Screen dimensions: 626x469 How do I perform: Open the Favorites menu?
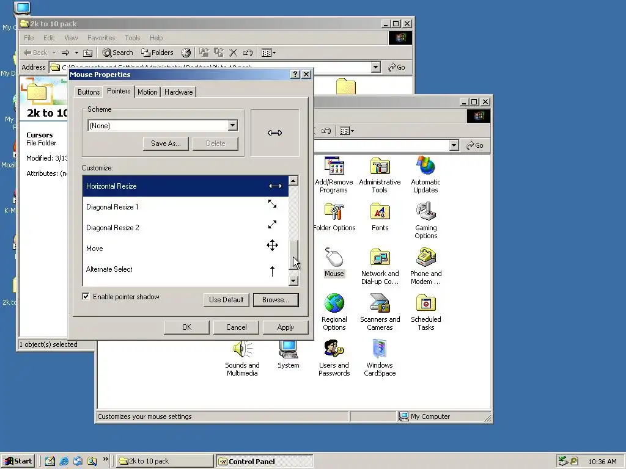101,38
